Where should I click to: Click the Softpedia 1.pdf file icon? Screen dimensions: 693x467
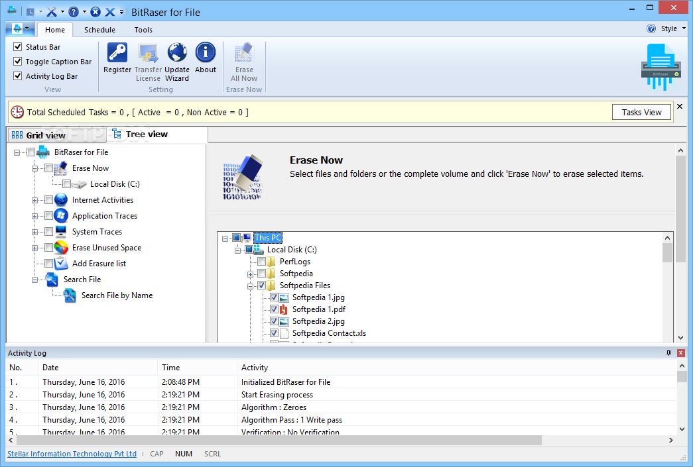point(284,309)
